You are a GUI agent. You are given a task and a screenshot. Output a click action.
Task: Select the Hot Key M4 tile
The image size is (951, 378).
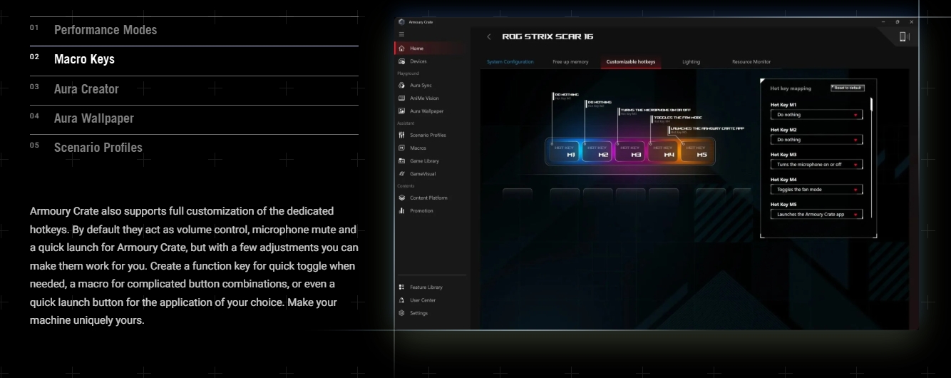point(663,151)
